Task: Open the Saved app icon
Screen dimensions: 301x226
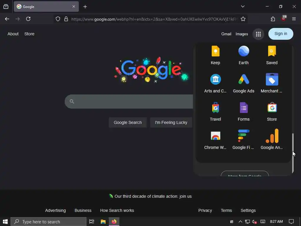Action: click(272, 55)
